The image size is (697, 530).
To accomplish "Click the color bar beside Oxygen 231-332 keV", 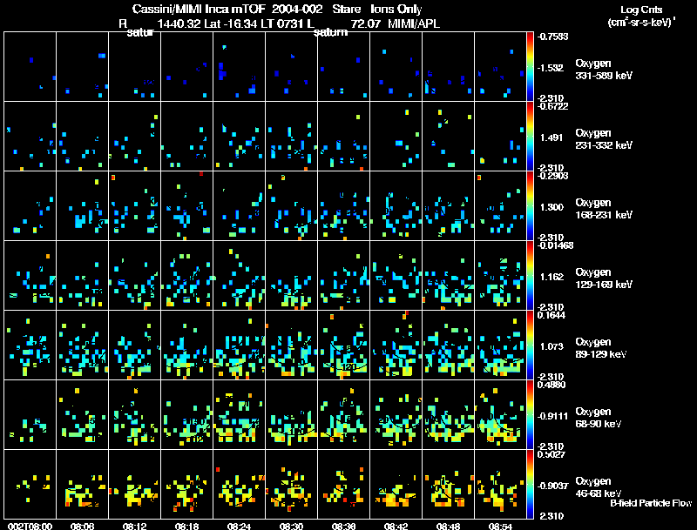I will click(530, 136).
